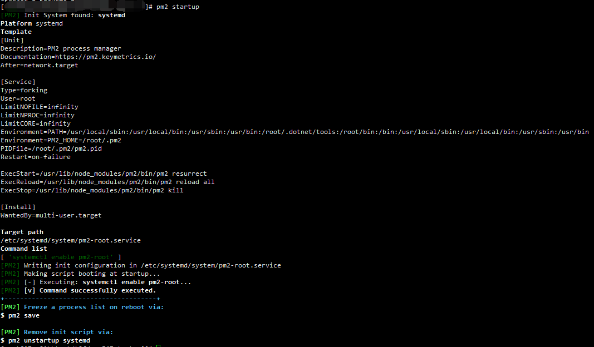Click the LimitNOFILE=infinity line
The height and width of the screenshot is (347, 594).
pyautogui.click(x=39, y=107)
